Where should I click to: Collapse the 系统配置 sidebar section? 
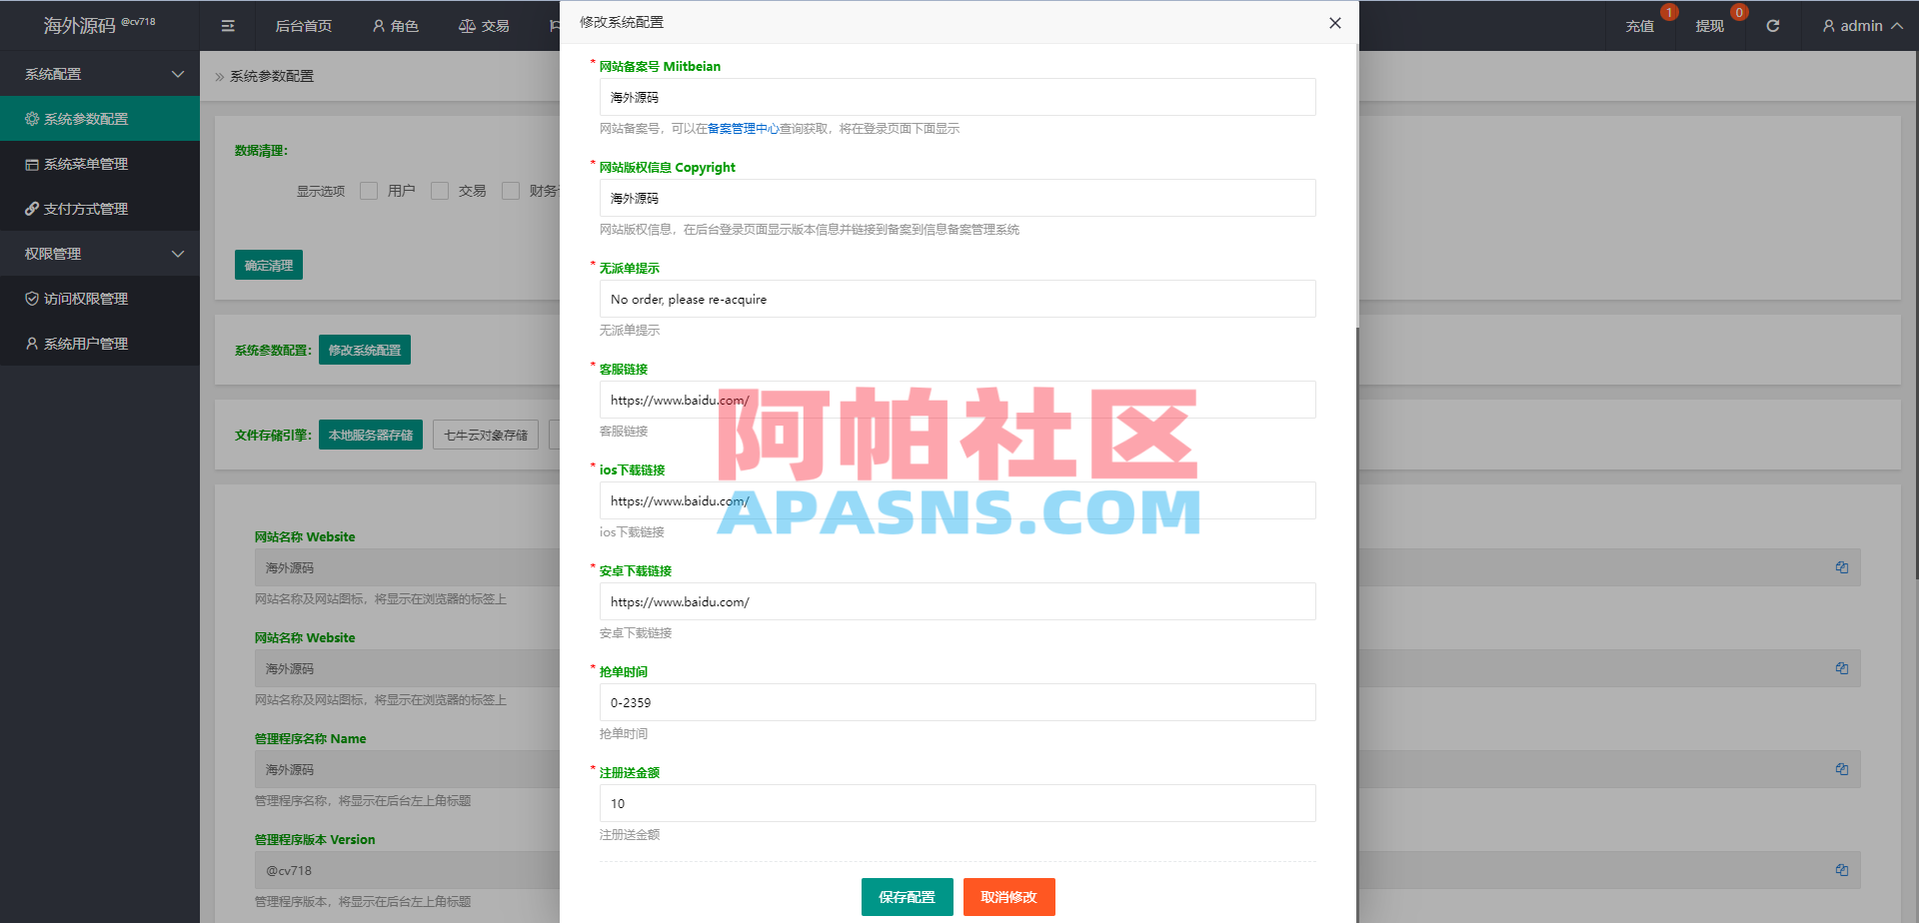pos(100,73)
